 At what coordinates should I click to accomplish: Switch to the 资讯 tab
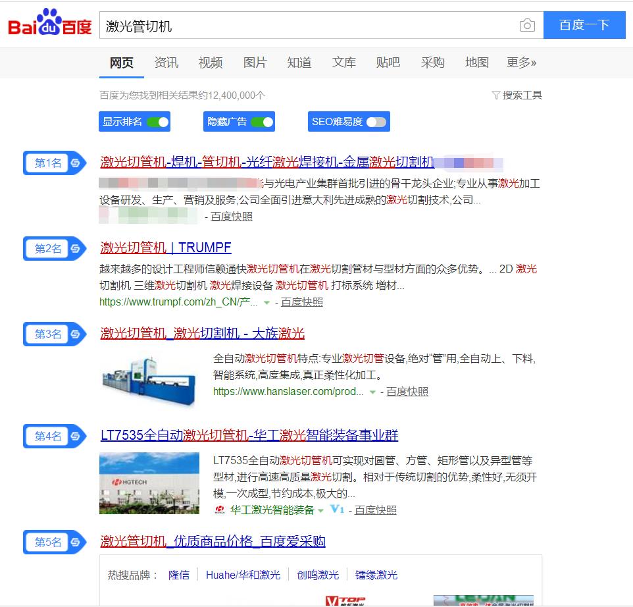[x=166, y=63]
